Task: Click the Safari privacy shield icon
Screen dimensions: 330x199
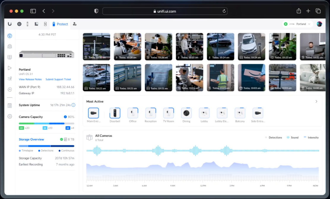Action: click(96, 11)
